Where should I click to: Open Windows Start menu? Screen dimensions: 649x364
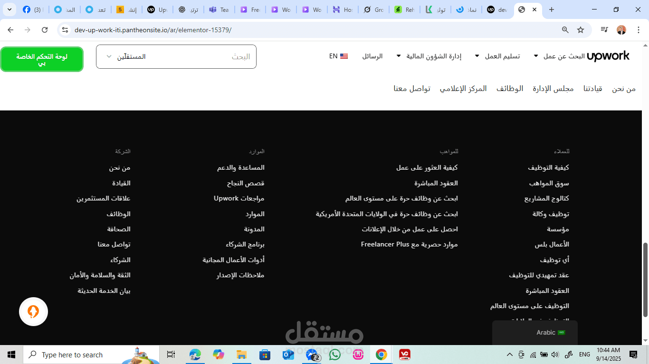coord(11,355)
